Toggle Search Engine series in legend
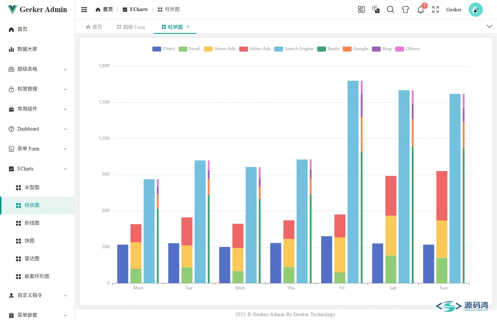Screen dimensions: 497x320 (294, 49)
